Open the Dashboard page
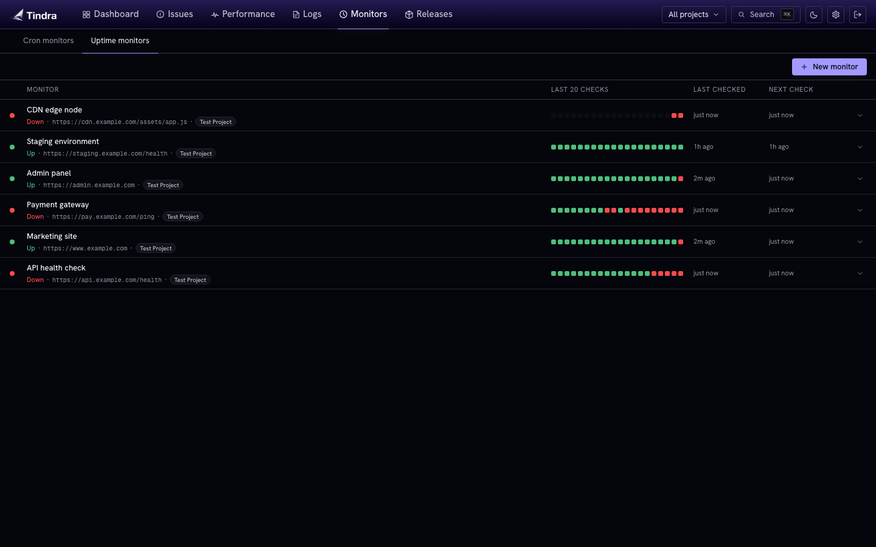 pos(111,14)
